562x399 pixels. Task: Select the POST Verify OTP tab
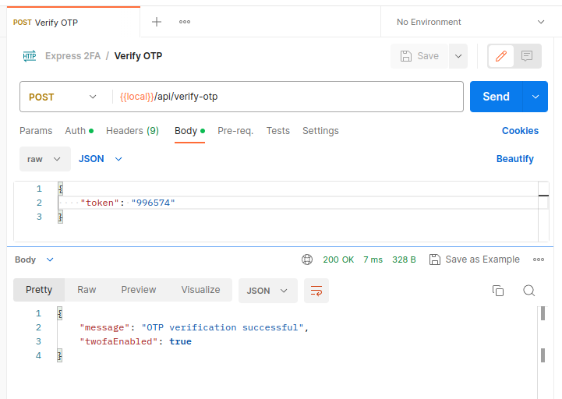point(73,23)
